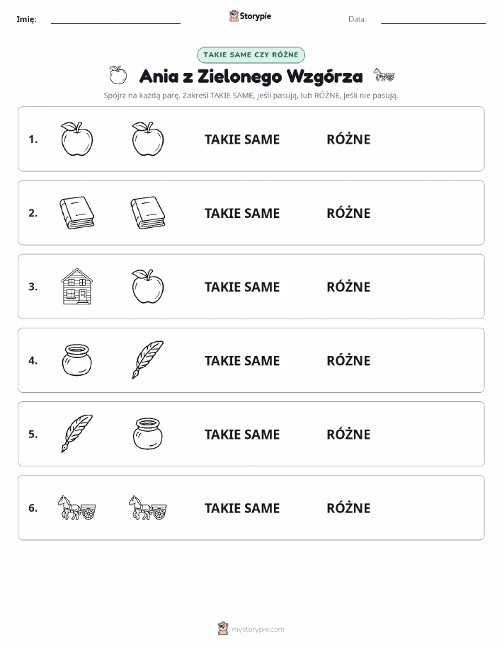This screenshot has width=502, height=649.
Task: Click the Imię name line field
Action: 115,19
